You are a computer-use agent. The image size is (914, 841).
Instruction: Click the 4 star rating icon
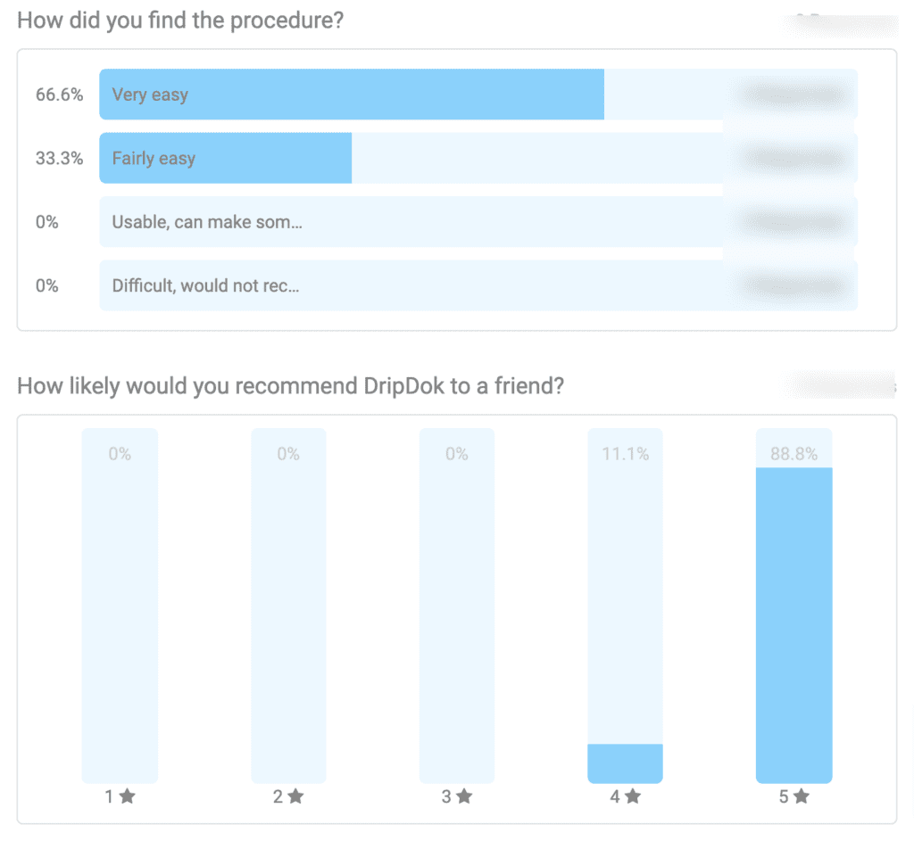point(633,796)
